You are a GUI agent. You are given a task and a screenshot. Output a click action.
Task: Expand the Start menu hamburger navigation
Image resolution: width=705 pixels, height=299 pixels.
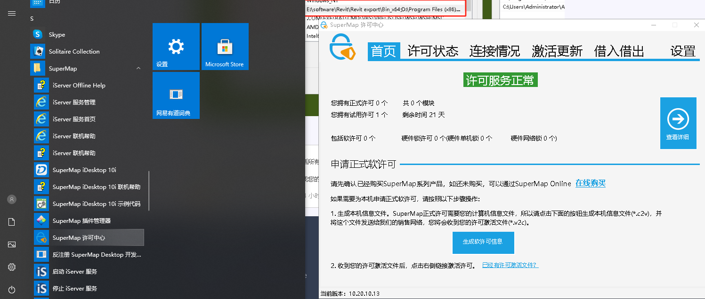pyautogui.click(x=12, y=13)
